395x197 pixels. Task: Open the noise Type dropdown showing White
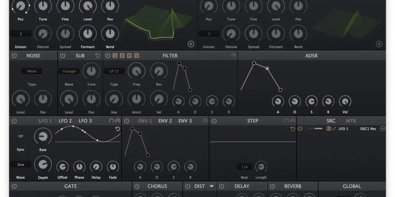[x=32, y=71]
